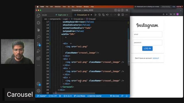Open the Firebase-style icon in activity bar

point(39,30)
